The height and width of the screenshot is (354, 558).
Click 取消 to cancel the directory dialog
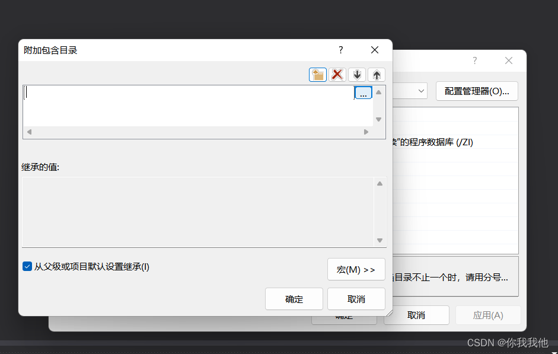point(356,299)
